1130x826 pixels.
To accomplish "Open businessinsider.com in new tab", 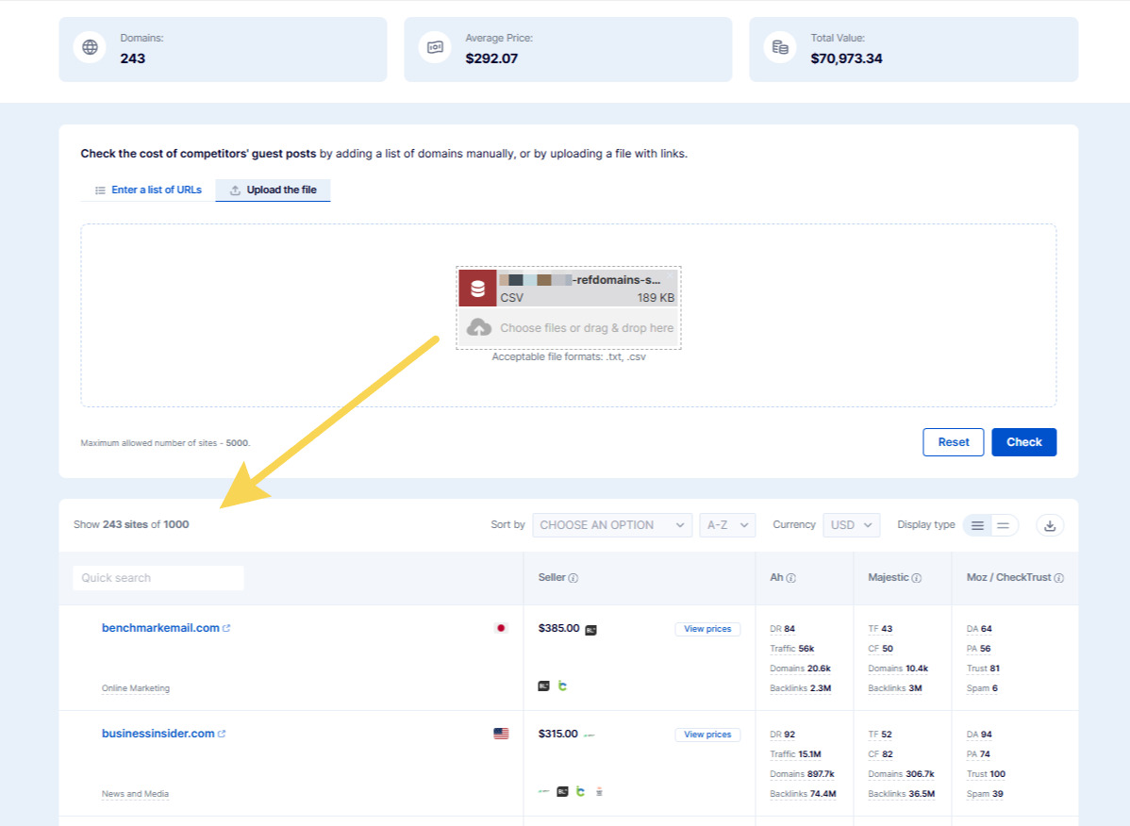I will pyautogui.click(x=222, y=733).
